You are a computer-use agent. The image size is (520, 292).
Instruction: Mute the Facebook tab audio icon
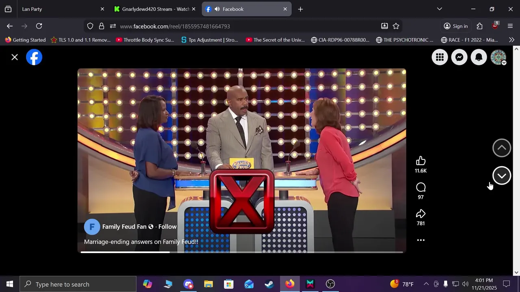point(217,9)
